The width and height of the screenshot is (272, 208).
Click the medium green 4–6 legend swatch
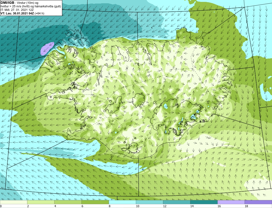pos(68,202)
